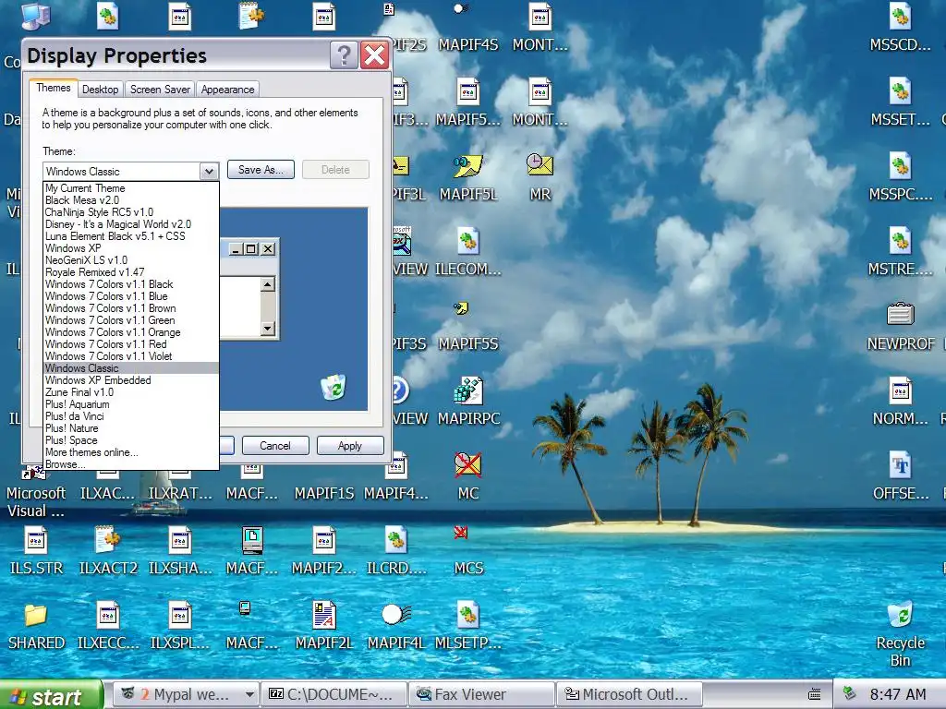Select the OFFSE font desktop icon
The image size is (946, 709).
[x=900, y=476]
